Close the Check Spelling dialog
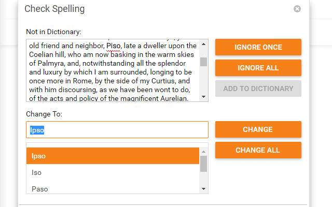Screen dimensions: 332x207 (297, 9)
